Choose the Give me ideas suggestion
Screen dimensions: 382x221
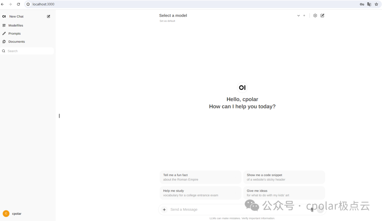click(x=284, y=193)
